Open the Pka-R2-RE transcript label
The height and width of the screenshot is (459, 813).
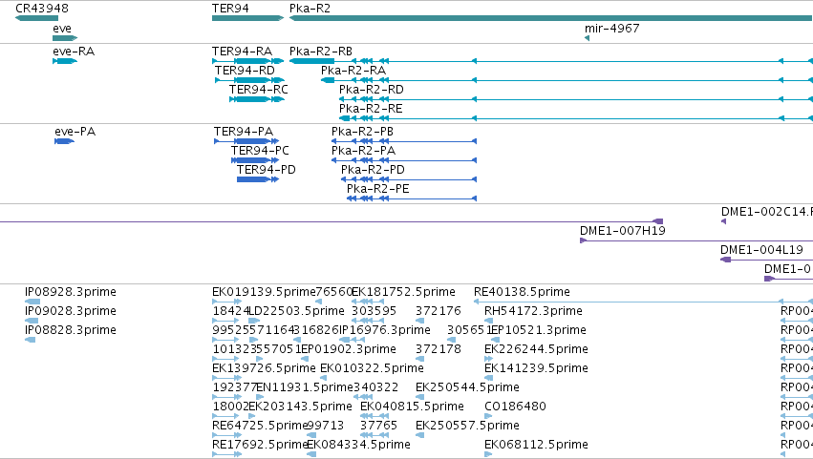(x=371, y=109)
